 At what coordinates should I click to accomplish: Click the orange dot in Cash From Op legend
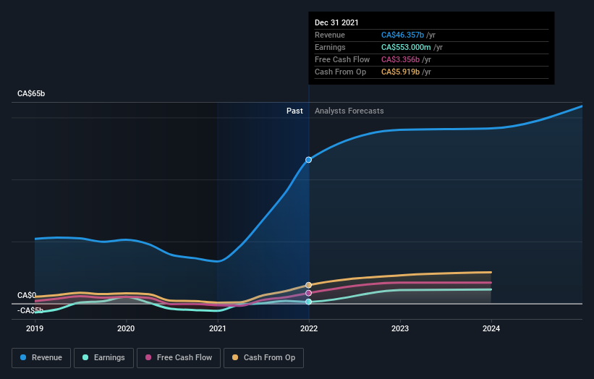(x=235, y=357)
